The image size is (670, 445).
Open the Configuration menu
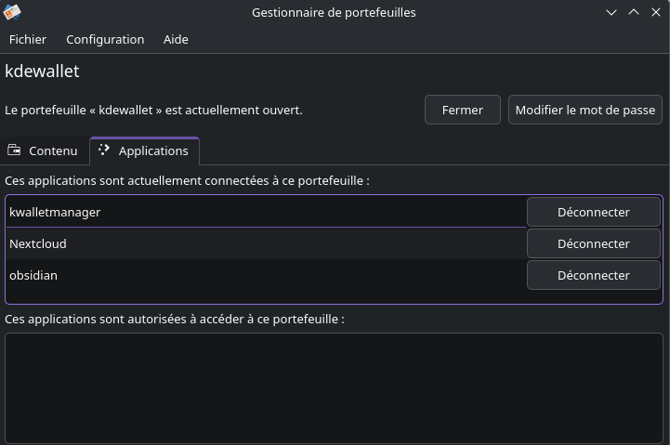(x=105, y=39)
